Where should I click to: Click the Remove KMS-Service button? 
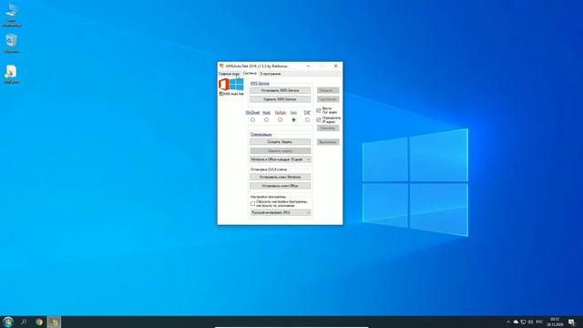(x=280, y=99)
